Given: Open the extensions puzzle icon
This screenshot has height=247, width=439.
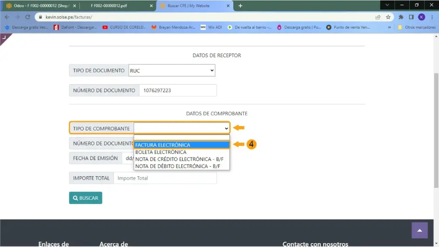Looking at the screenshot, I should [401, 17].
